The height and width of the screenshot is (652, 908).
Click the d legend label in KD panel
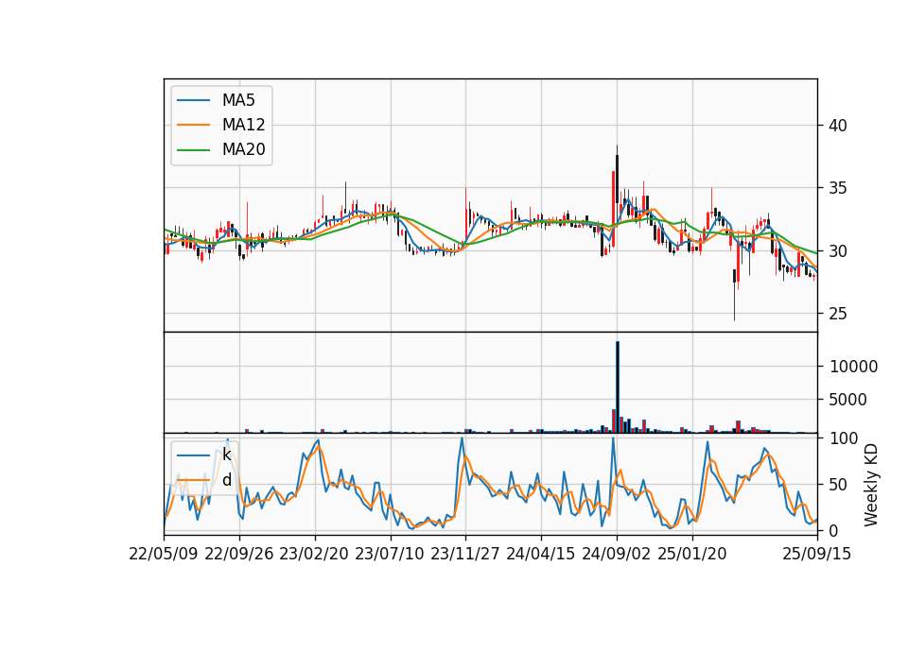[226, 480]
